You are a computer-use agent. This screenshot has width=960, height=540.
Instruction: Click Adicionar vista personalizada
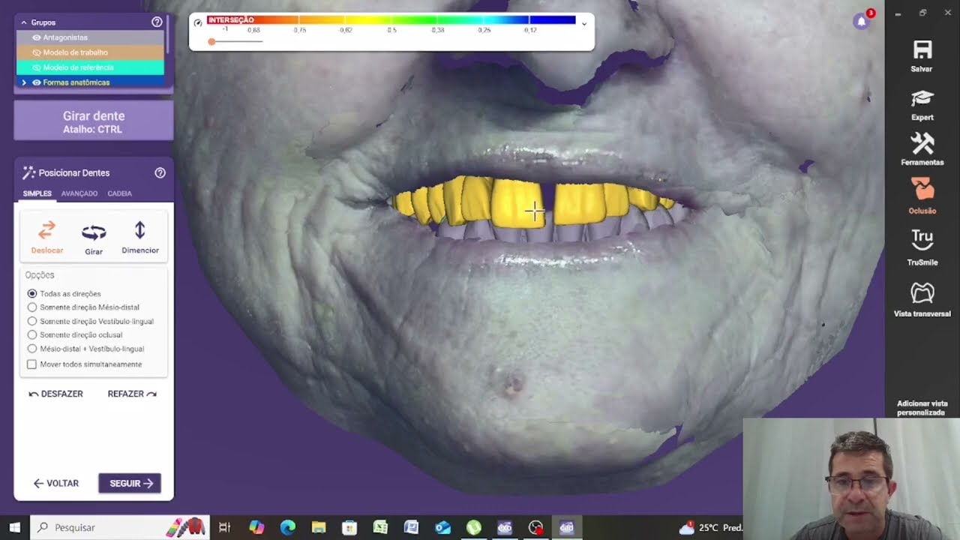(921, 408)
